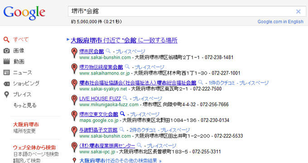
Task: Open the 堺刃物伝統産業会館 result
Action: pyautogui.click(x=101, y=67)
